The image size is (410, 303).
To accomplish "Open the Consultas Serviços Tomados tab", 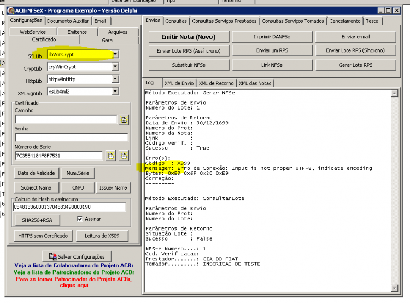I will pyautogui.click(x=293, y=21).
